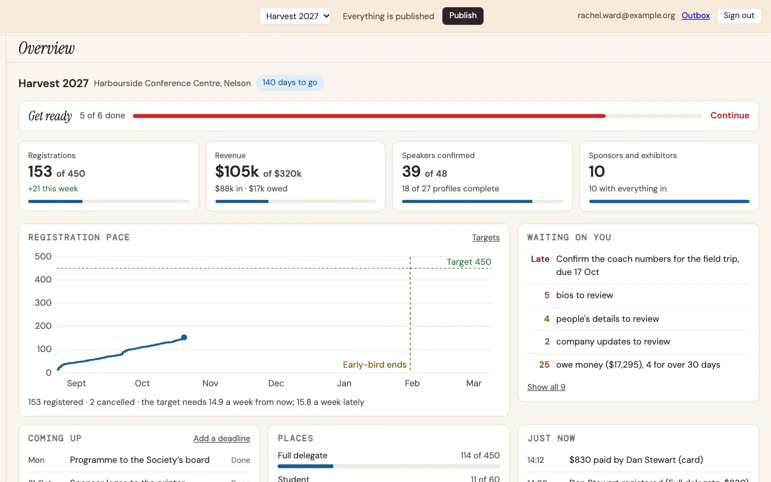
Task: Click Harbourside Conference Centre, Nelson venue text
Action: pyautogui.click(x=172, y=84)
